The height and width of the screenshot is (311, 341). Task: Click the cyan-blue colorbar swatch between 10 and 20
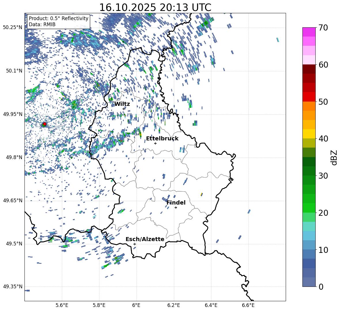tap(309, 236)
